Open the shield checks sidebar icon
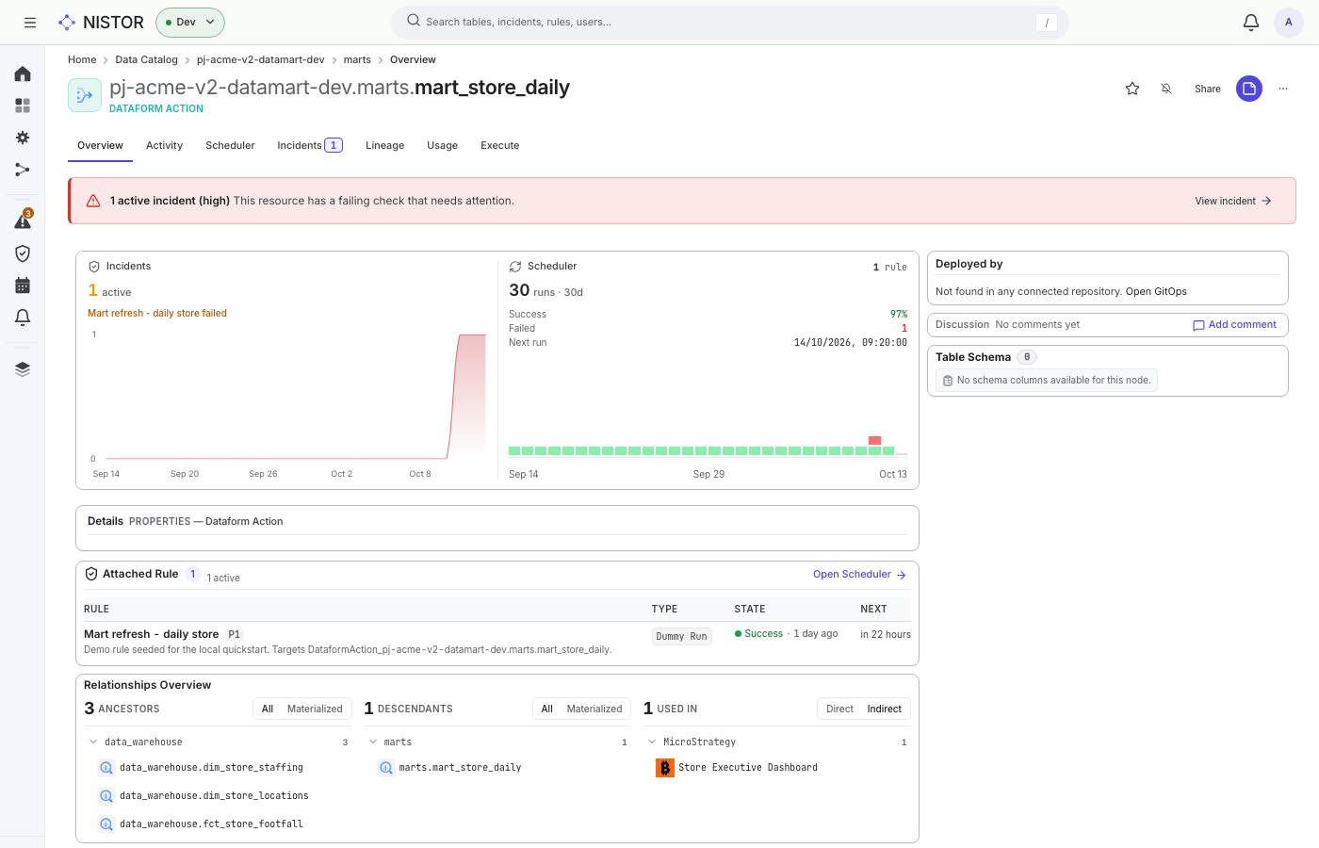The width and height of the screenshot is (1319, 848). click(x=23, y=253)
